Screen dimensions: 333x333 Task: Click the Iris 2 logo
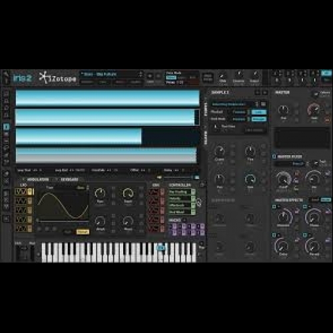22,78
